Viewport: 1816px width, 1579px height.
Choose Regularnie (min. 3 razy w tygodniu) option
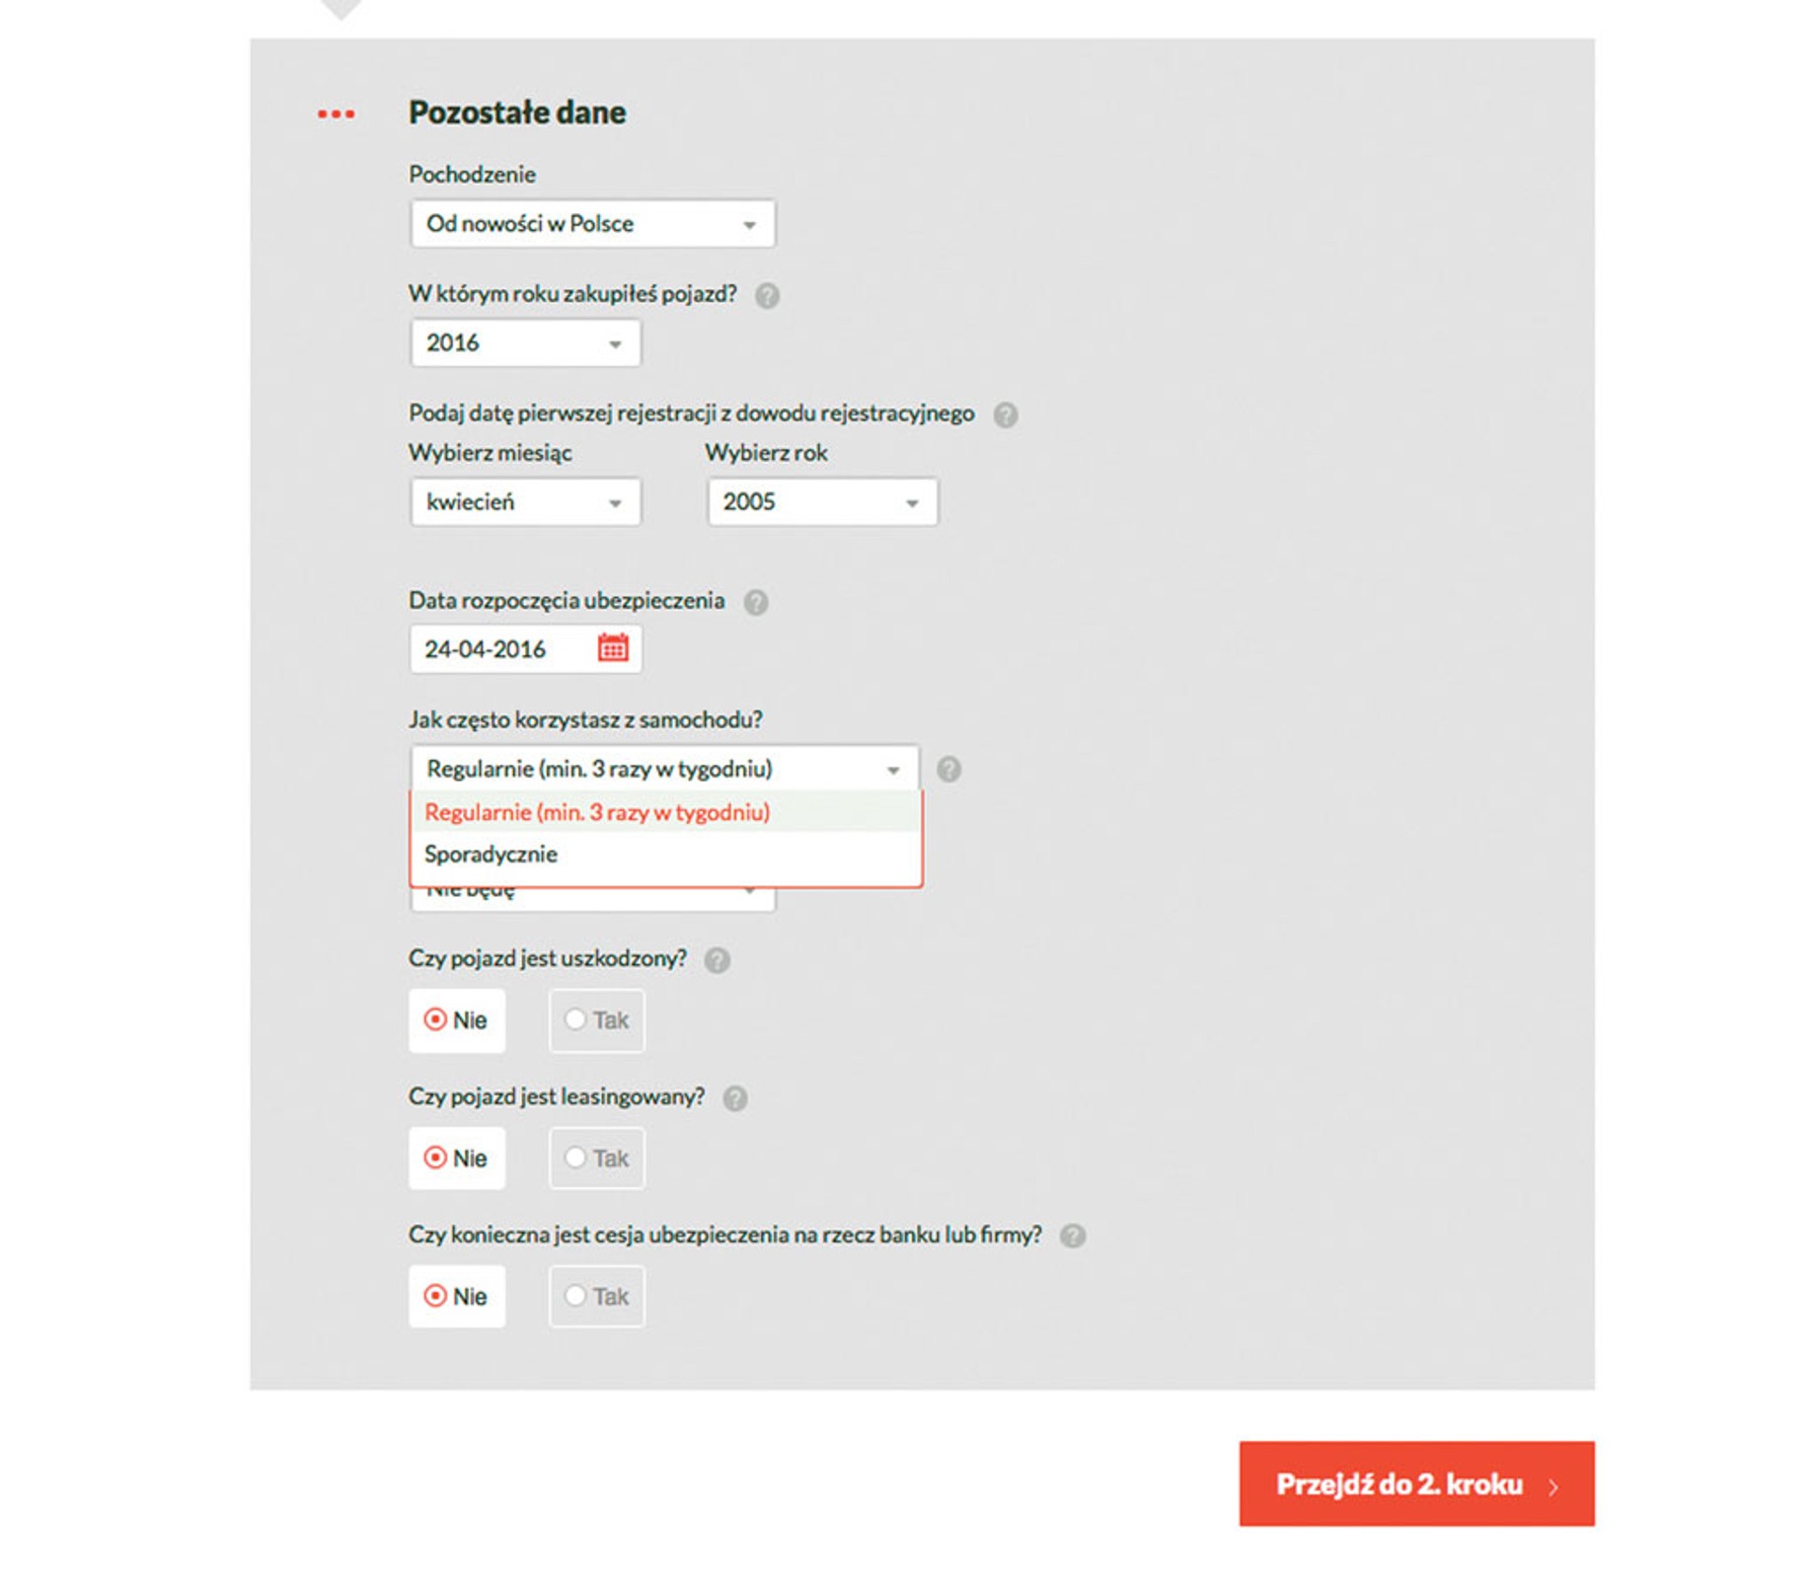click(597, 812)
